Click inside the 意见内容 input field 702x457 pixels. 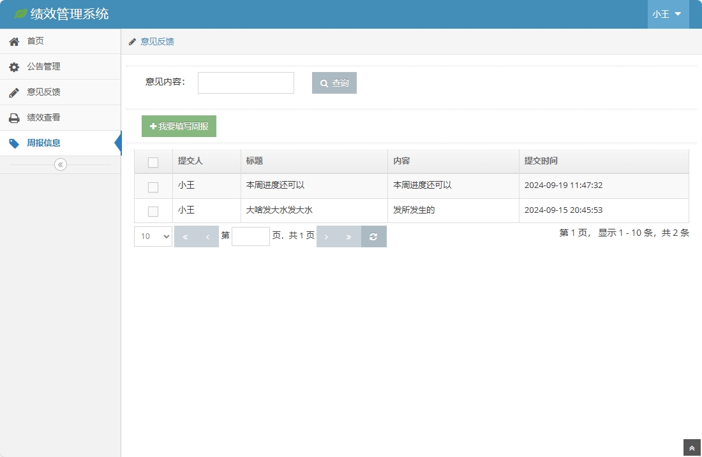246,82
